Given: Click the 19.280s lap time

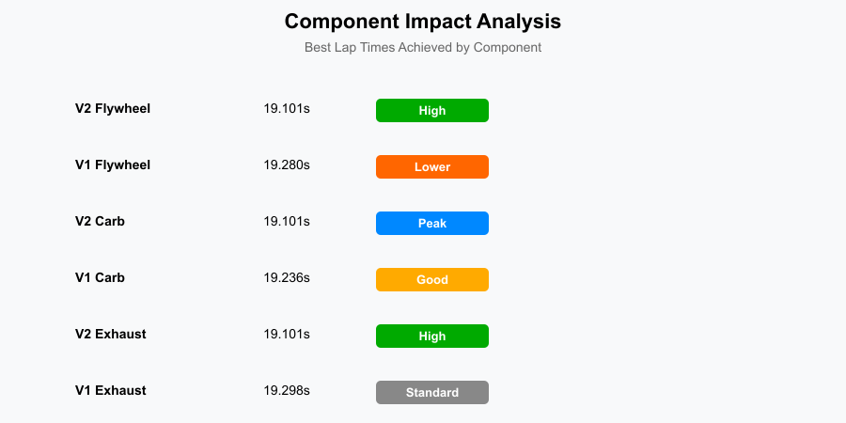Looking at the screenshot, I should pos(287,165).
